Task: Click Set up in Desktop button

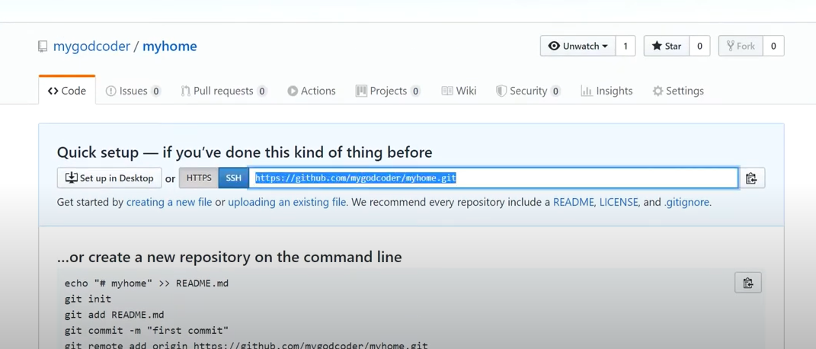Action: coord(109,178)
